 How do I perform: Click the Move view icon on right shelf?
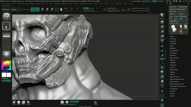162,72
